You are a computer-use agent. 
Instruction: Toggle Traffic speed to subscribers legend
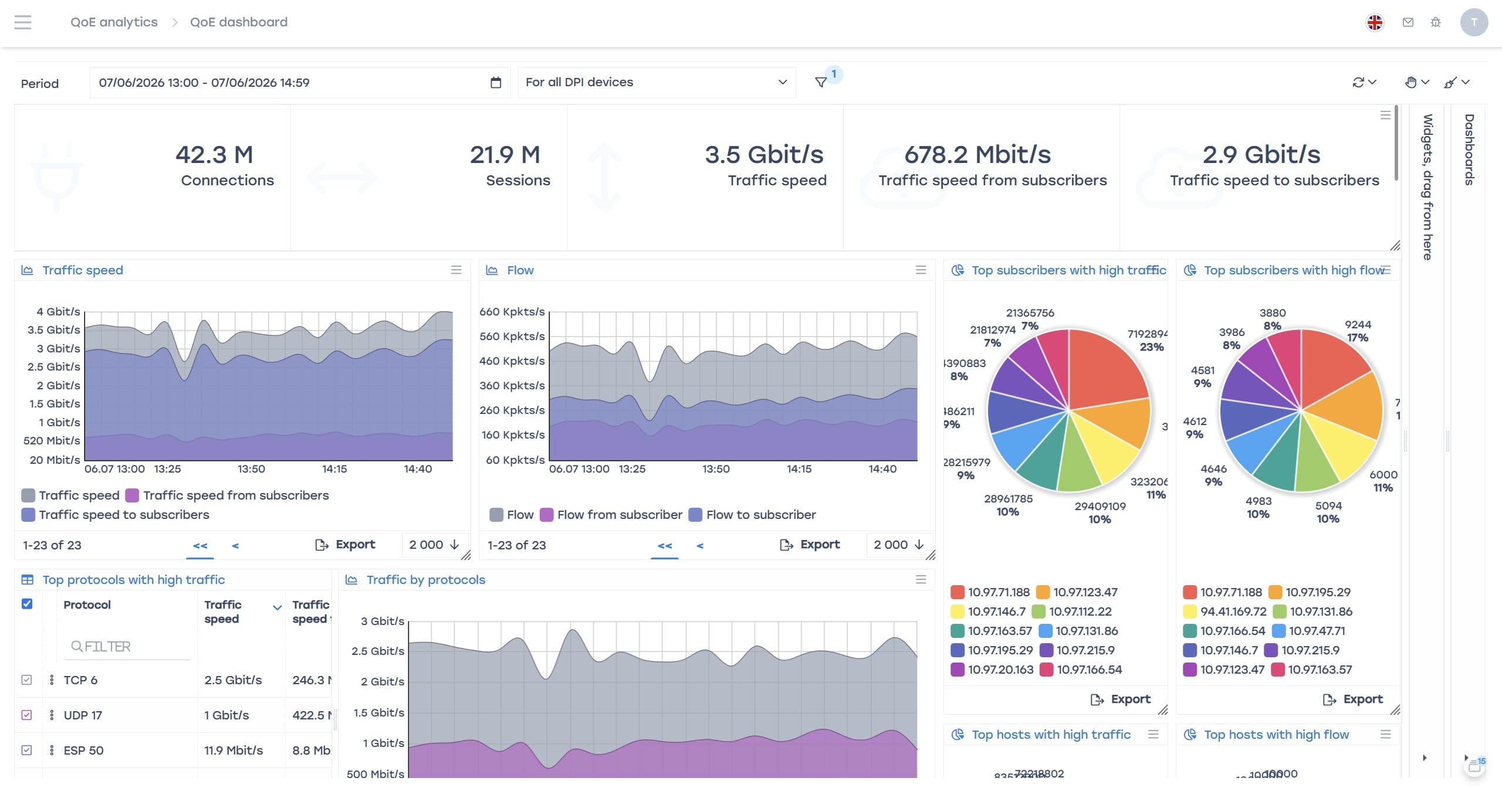click(x=115, y=514)
